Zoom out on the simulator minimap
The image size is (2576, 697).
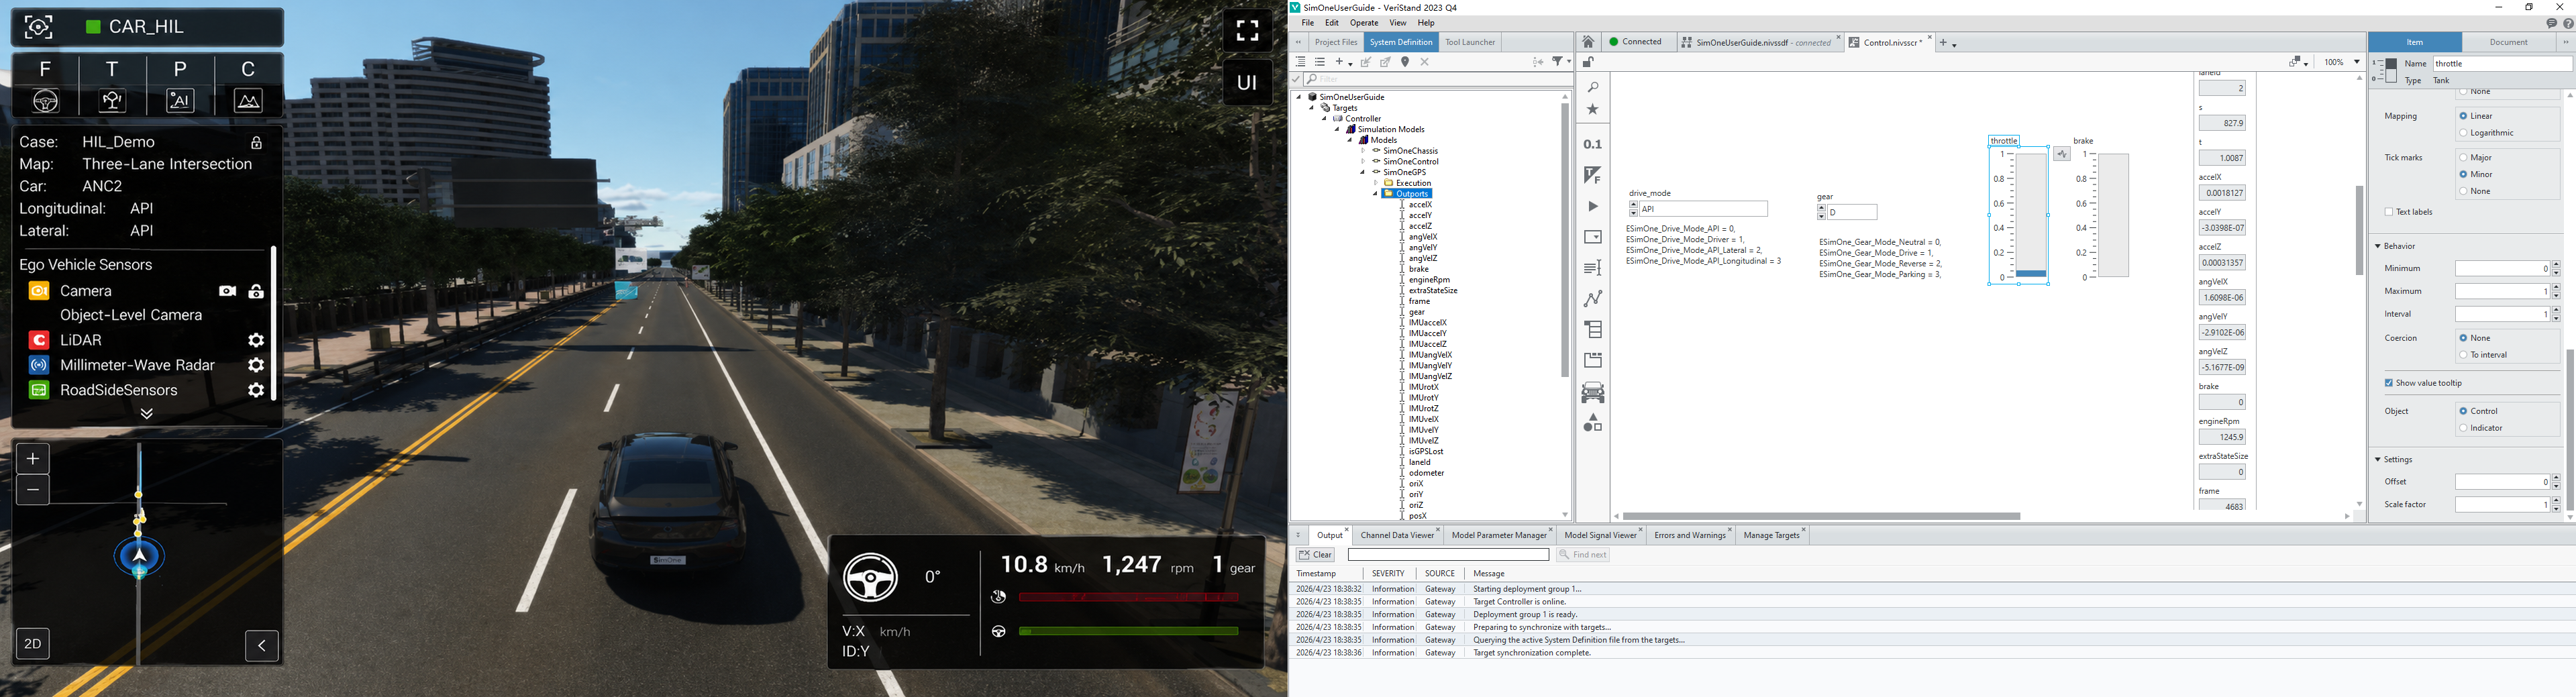[33, 490]
